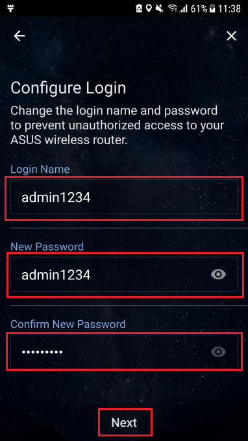This screenshot has width=248, height=441.
Task: Close the Configure Login setup screen
Action: click(231, 36)
